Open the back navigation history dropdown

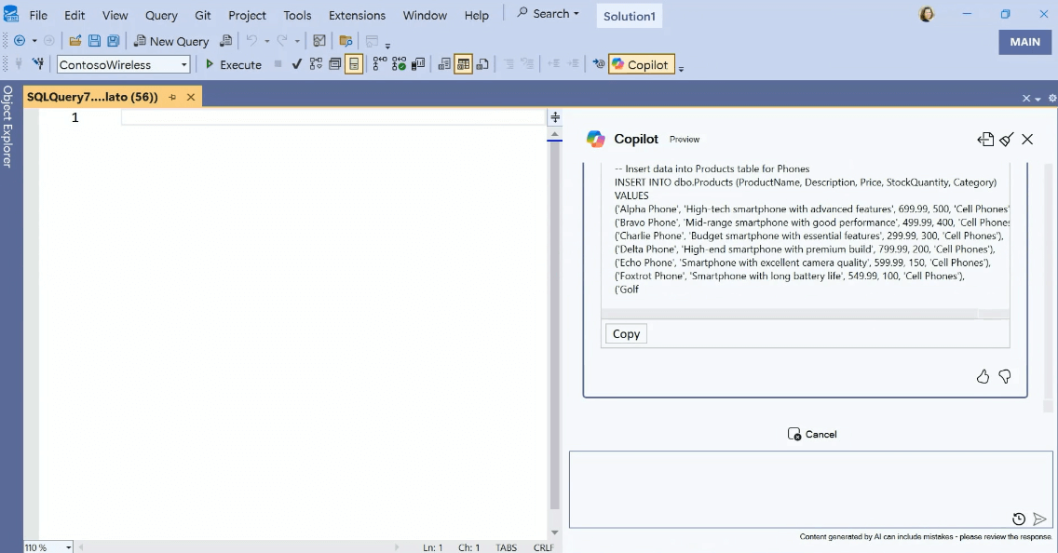coord(34,41)
